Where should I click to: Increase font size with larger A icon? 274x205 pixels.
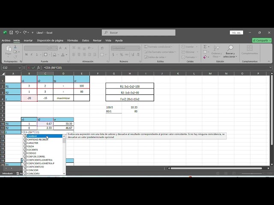click(x=60, y=48)
